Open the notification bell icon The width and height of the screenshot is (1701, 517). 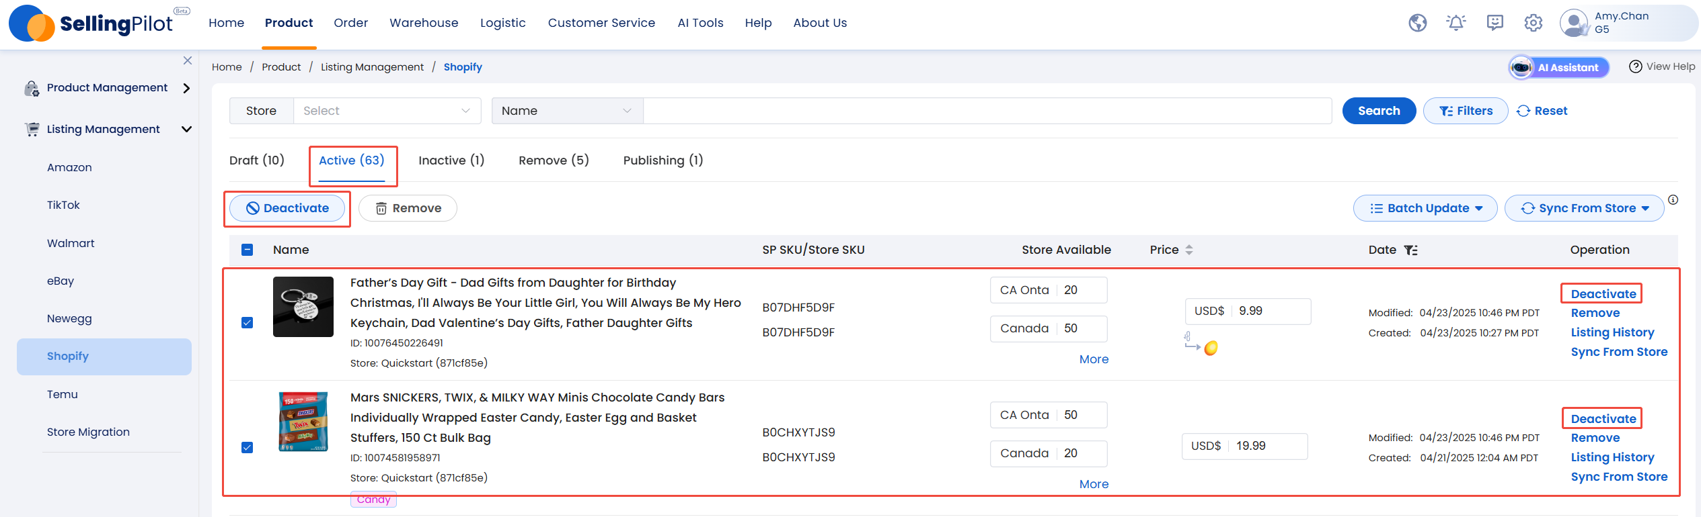(1456, 23)
